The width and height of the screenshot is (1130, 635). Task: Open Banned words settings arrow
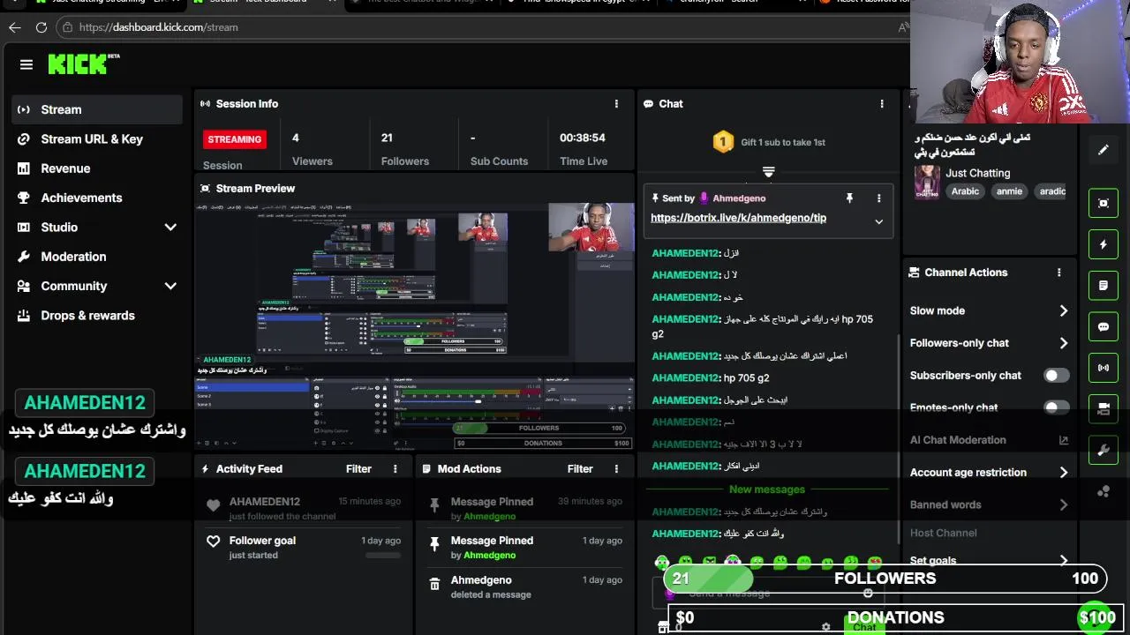1063,505
